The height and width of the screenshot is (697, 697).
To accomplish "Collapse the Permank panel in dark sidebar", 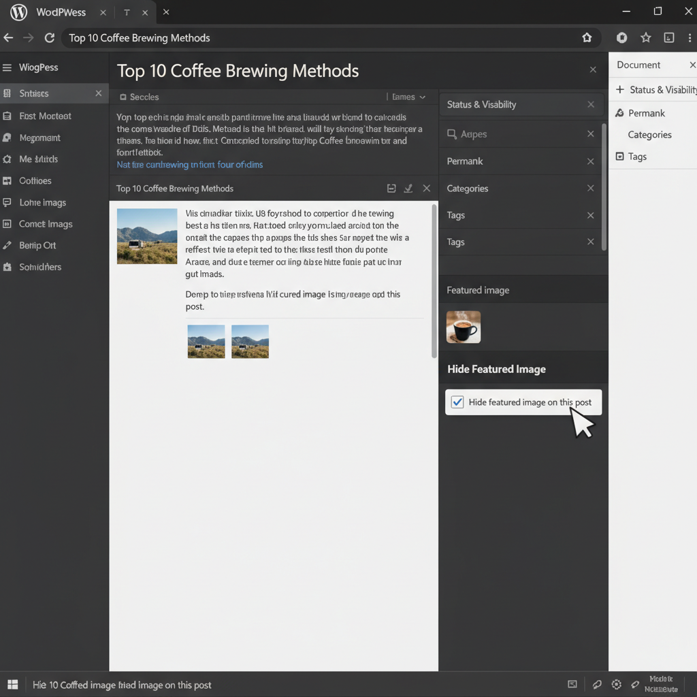I will click(590, 161).
